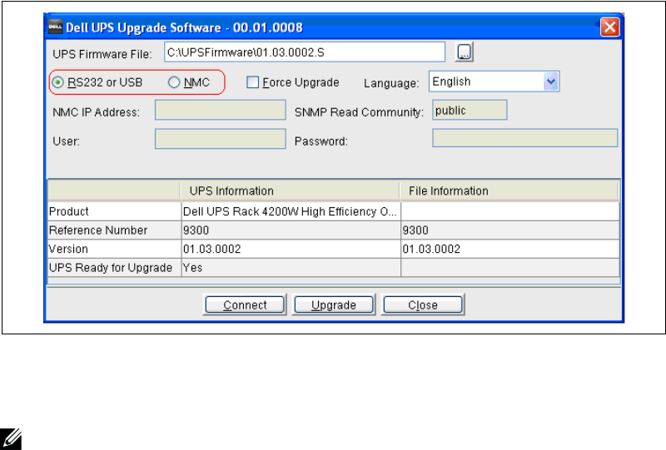Click the Connect button
666x450 pixels.
click(x=245, y=304)
